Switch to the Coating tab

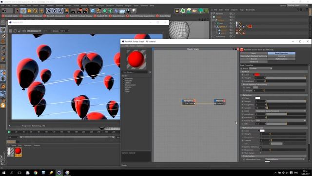tap(281, 56)
